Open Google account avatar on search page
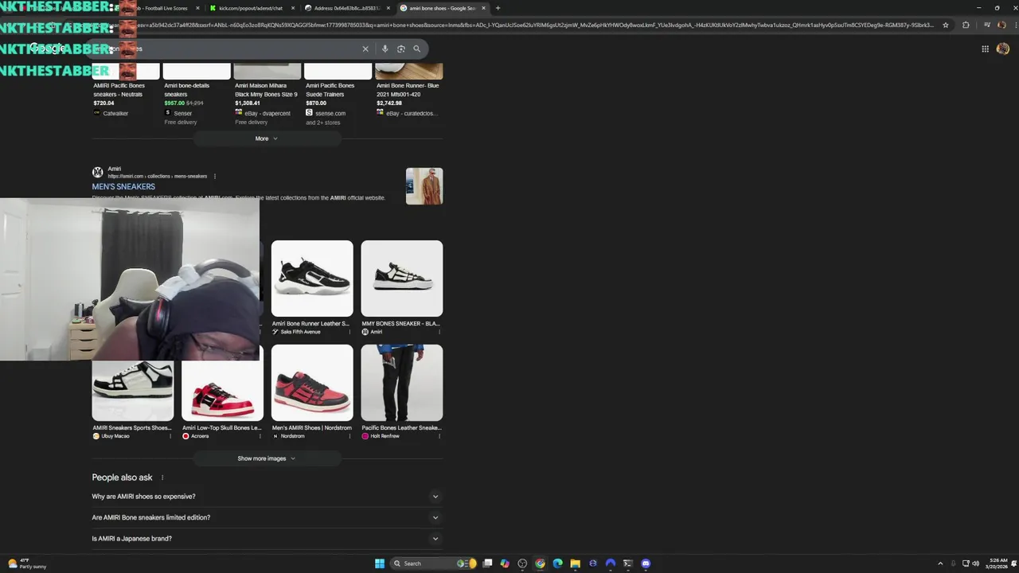1019x573 pixels. coord(1002,49)
